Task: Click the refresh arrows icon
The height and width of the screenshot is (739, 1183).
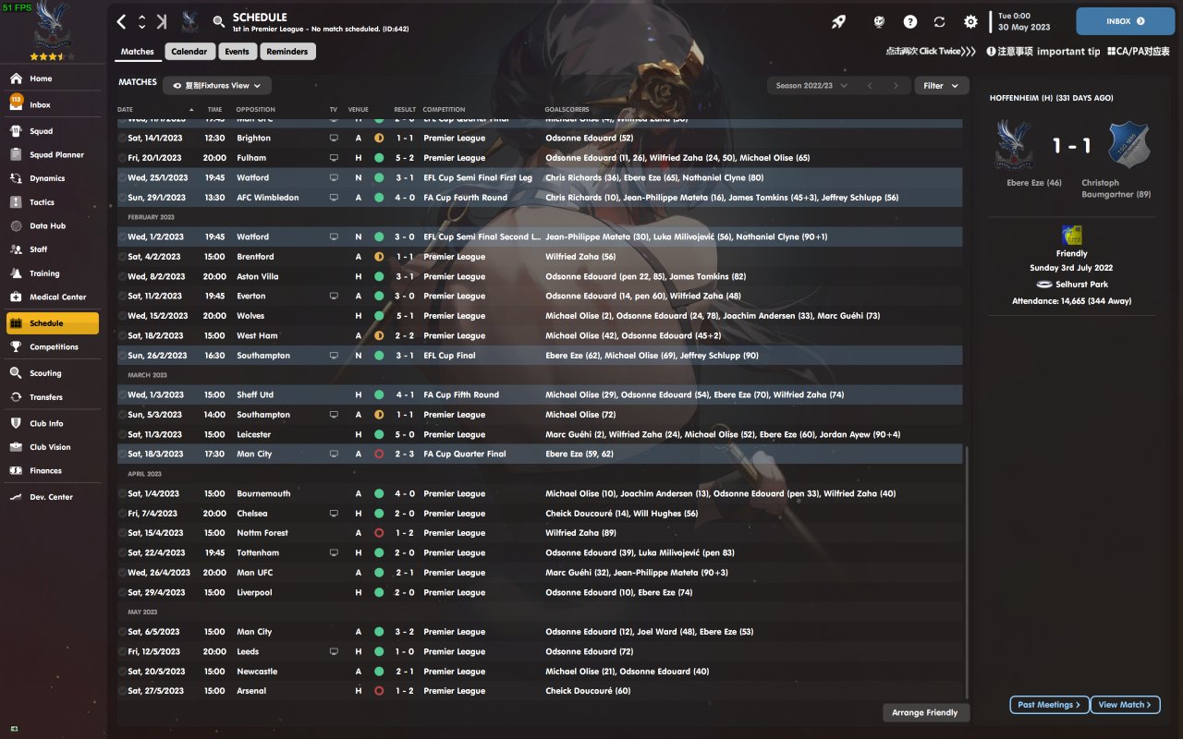Action: click(940, 21)
